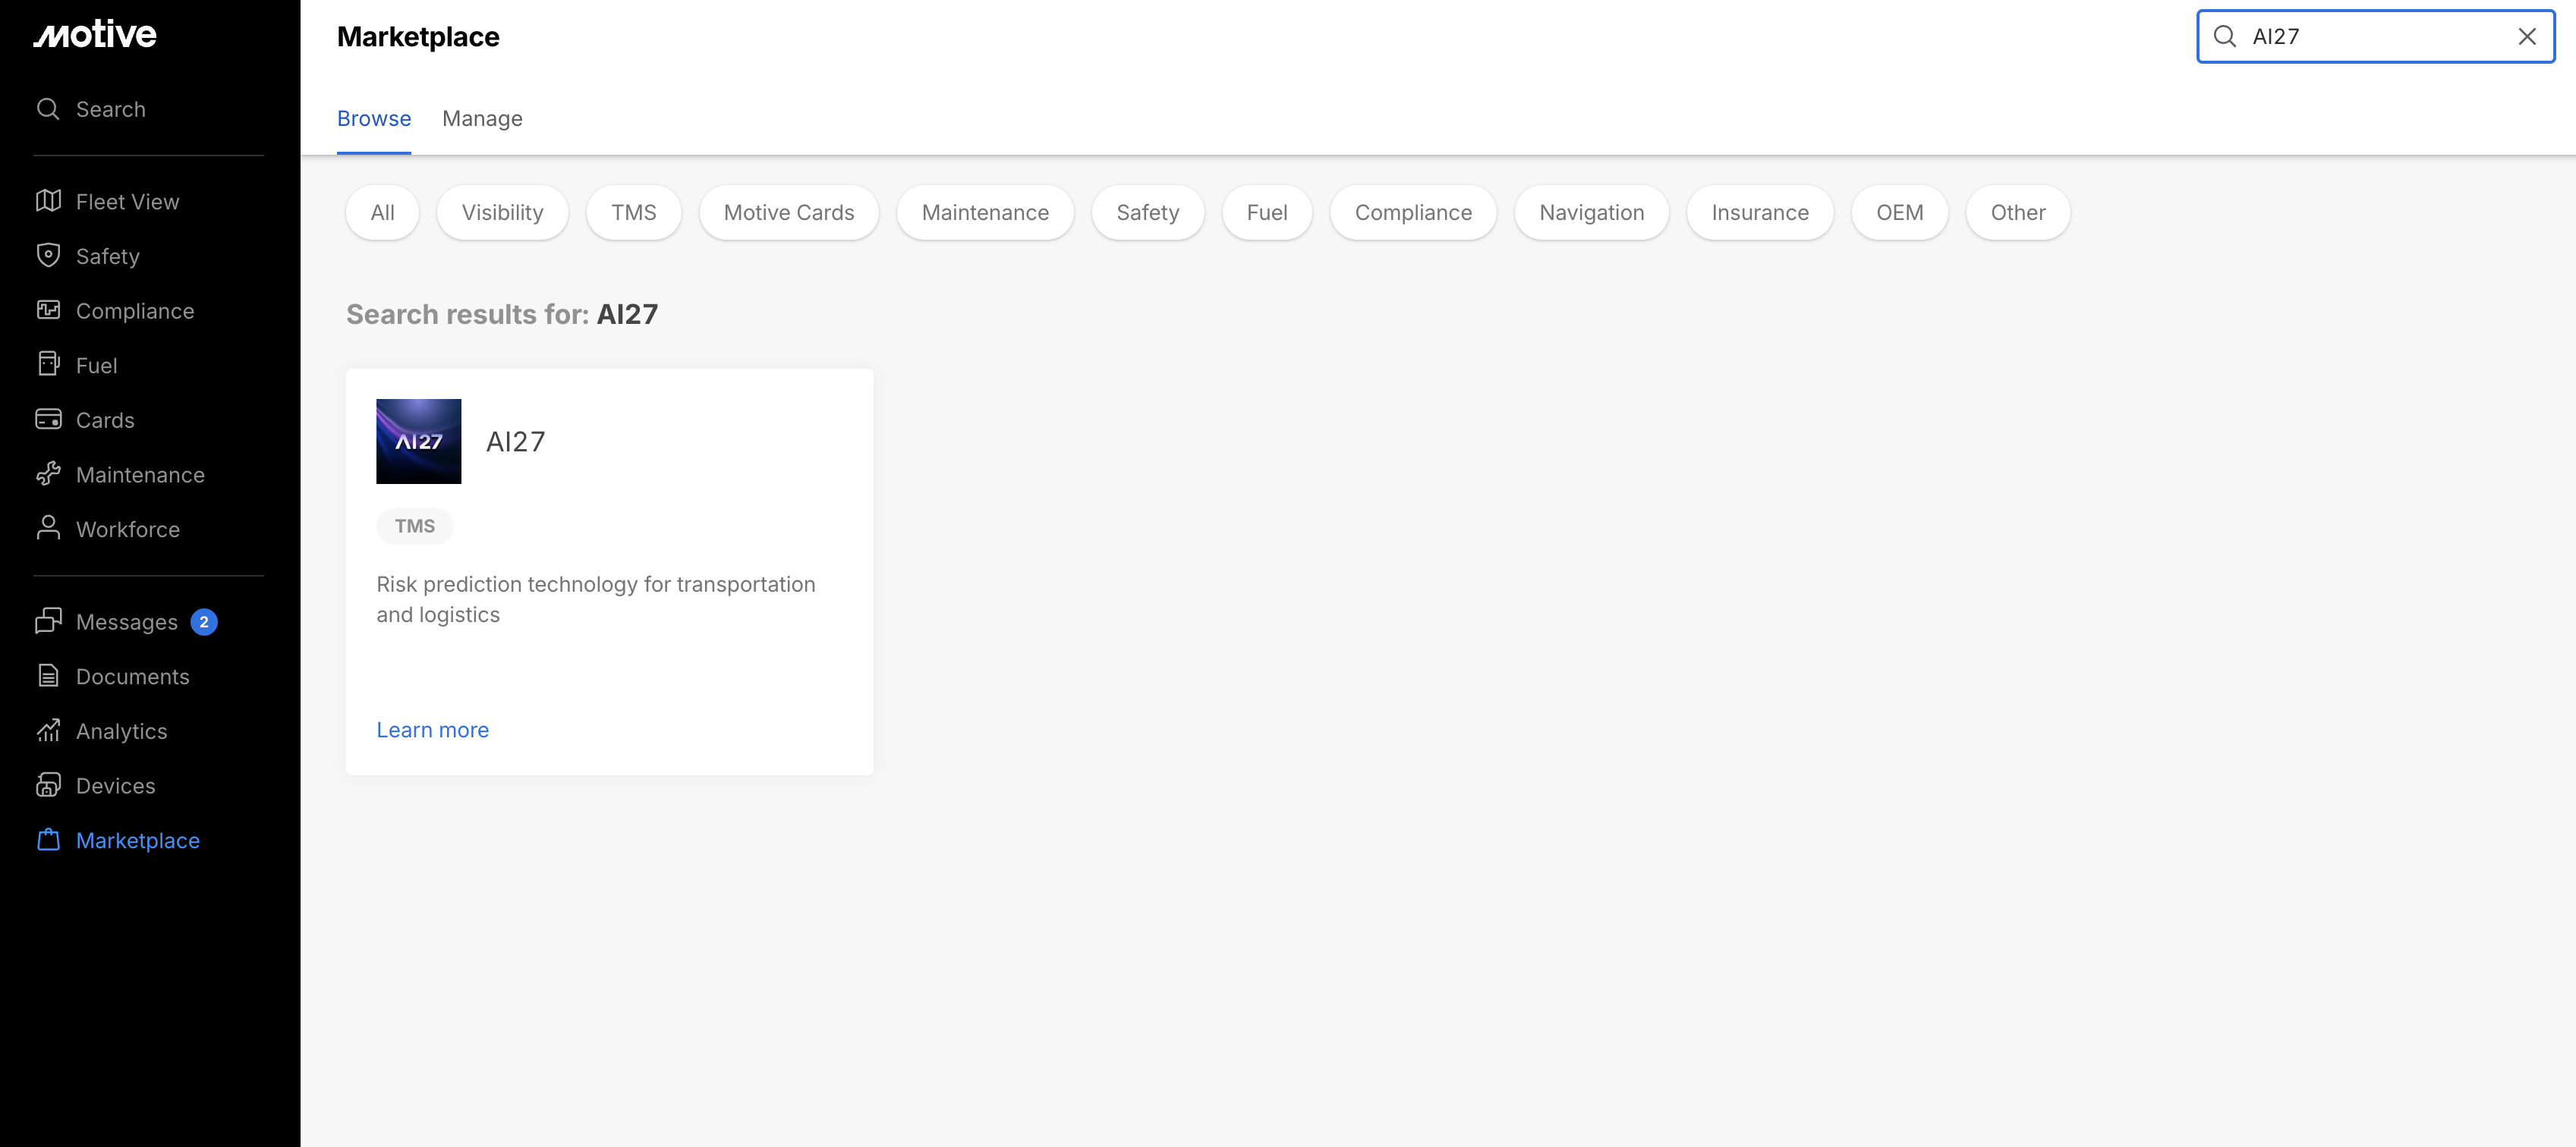Click the Analytics graph icon

48,731
